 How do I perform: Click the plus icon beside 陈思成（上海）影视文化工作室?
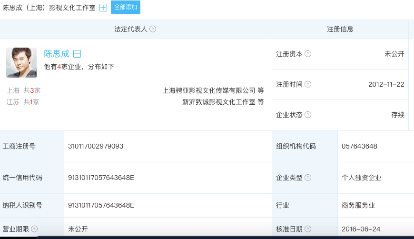pyautogui.click(x=103, y=8)
